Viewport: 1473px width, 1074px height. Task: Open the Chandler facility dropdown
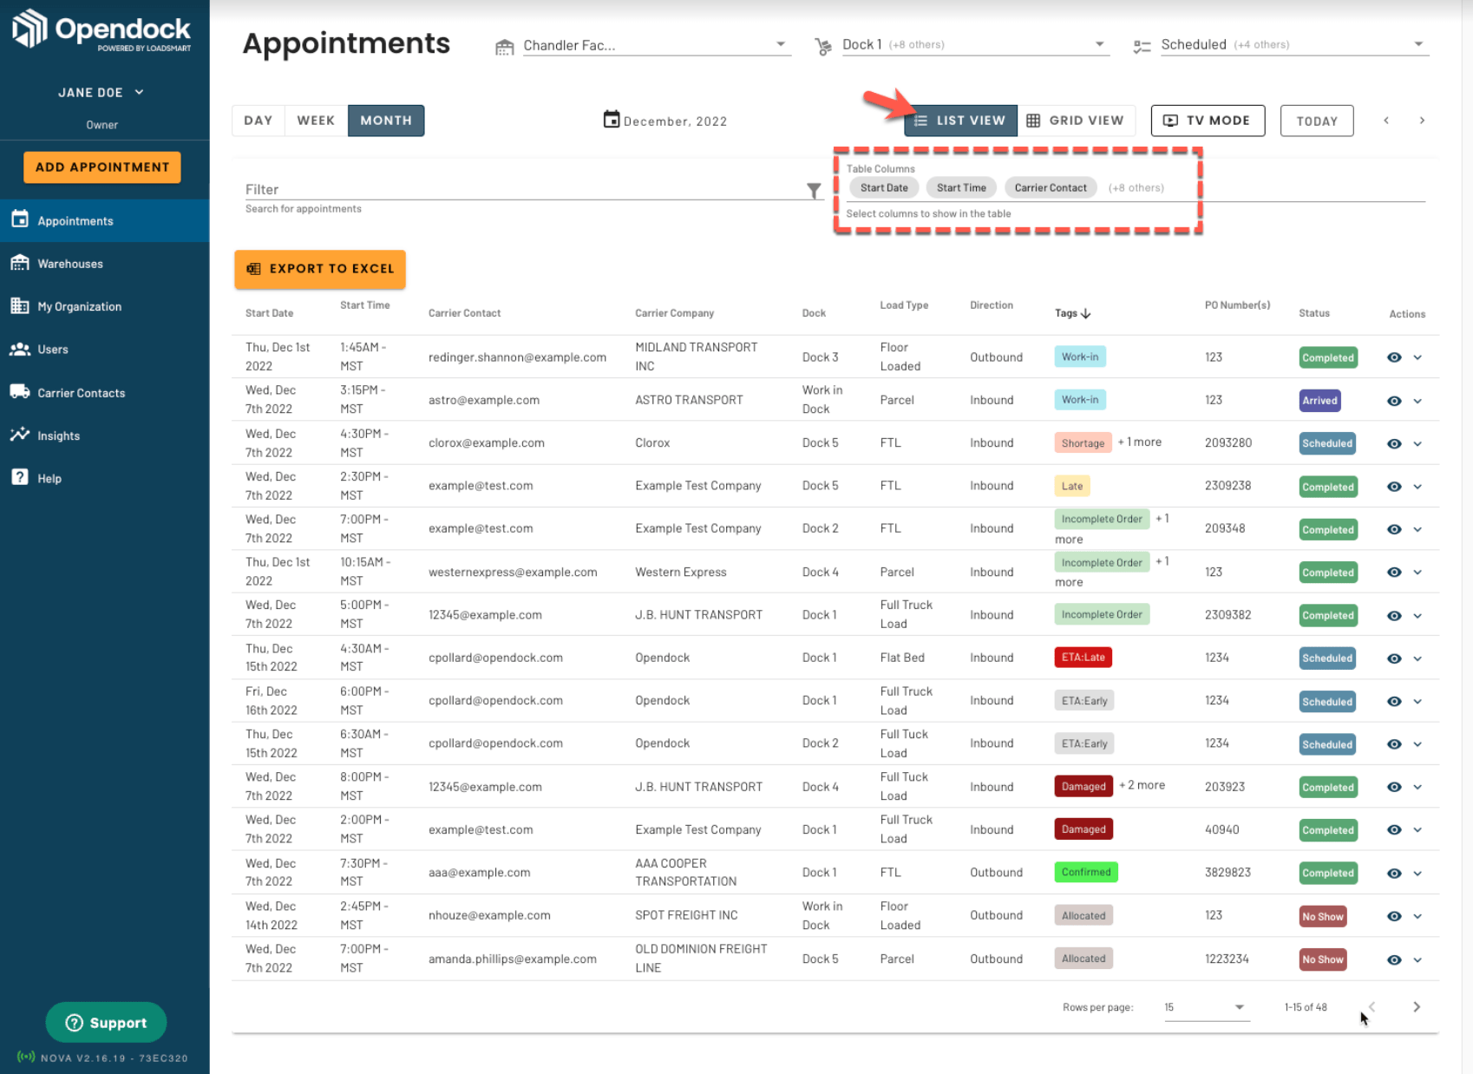(x=657, y=45)
